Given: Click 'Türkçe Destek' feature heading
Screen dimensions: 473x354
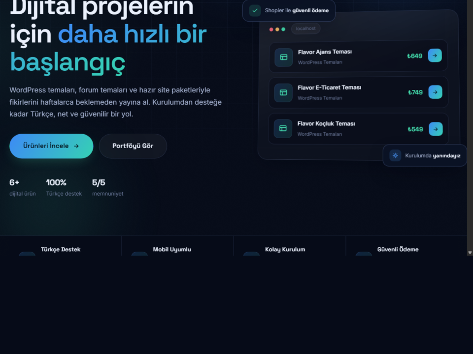Looking at the screenshot, I should click(x=61, y=250).
